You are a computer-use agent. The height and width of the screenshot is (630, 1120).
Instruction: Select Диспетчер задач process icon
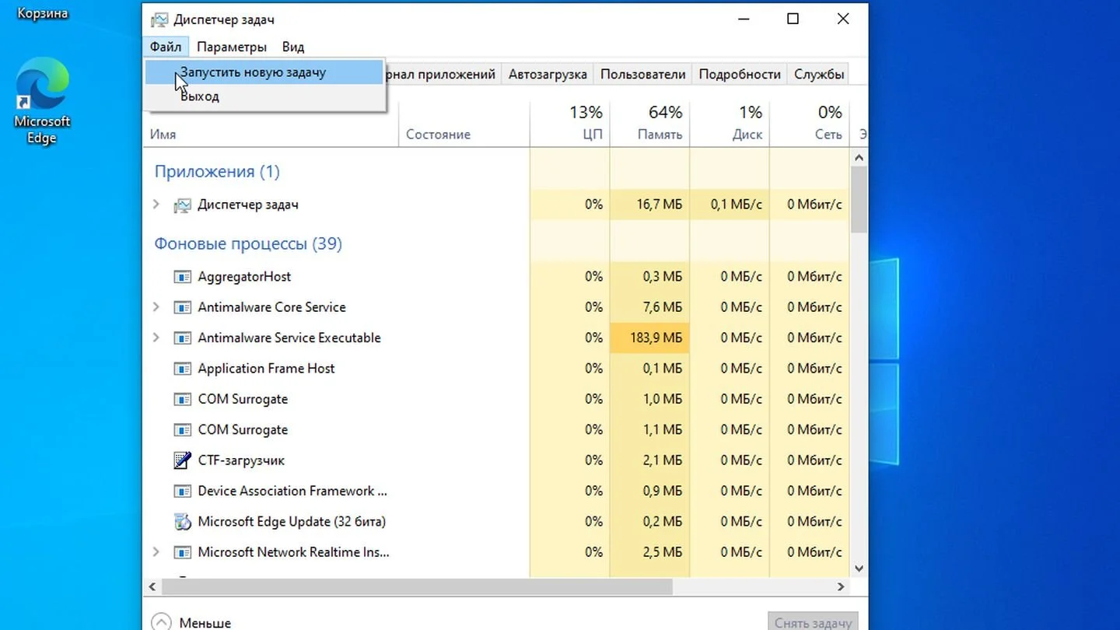[x=182, y=205]
